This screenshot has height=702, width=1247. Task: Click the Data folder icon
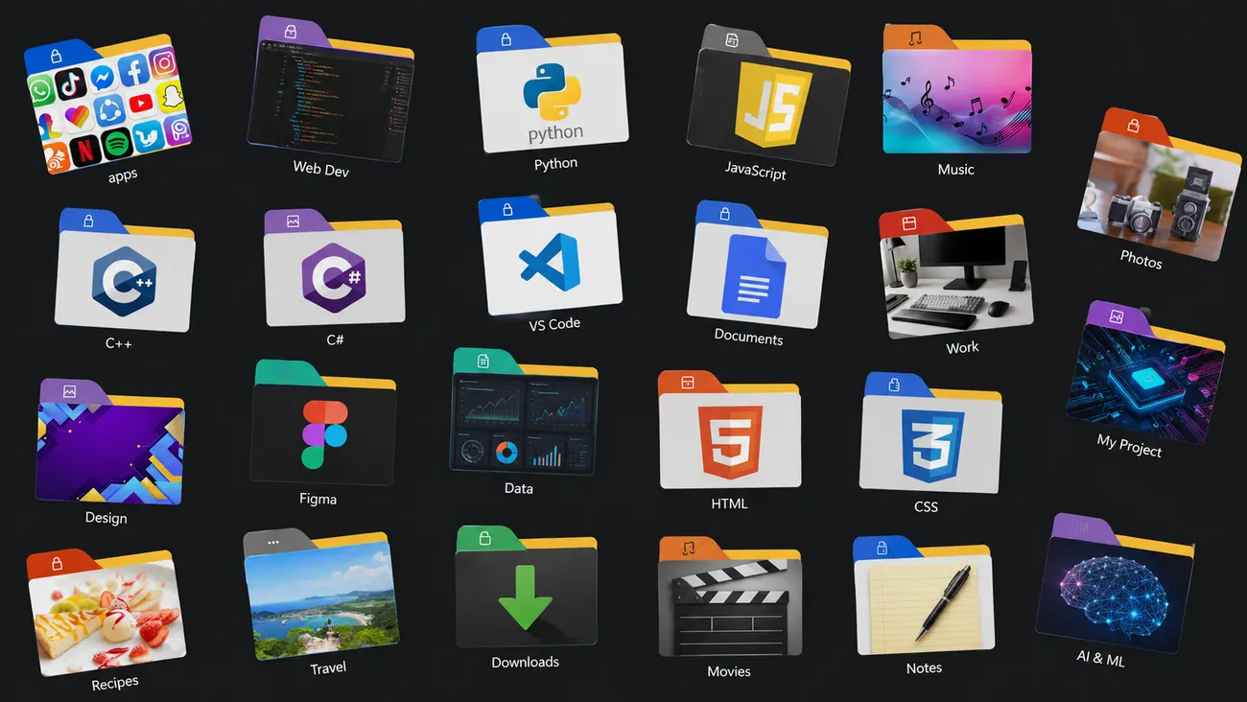coord(524,412)
